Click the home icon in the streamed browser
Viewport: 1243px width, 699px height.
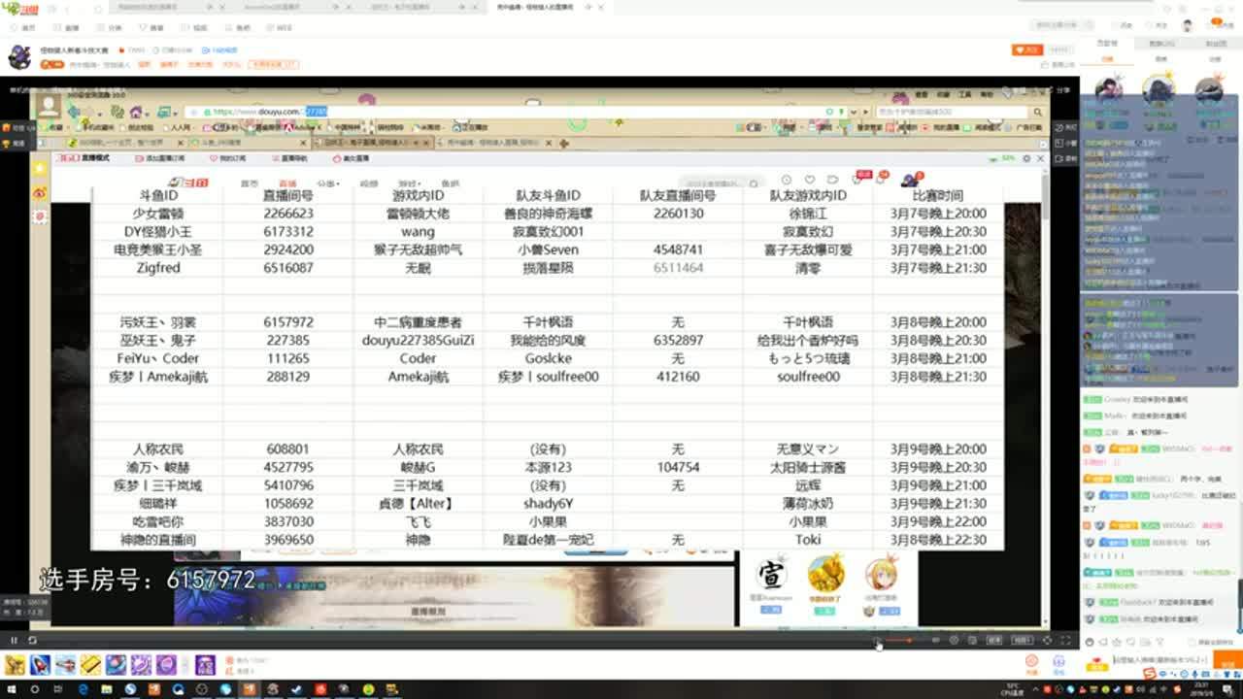click(135, 112)
